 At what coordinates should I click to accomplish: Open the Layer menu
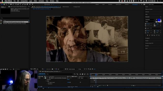31,1
